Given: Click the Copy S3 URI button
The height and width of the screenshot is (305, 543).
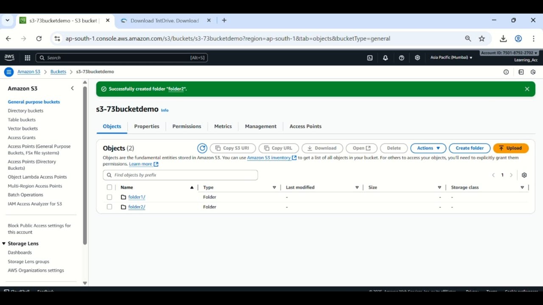Looking at the screenshot, I should pos(232,148).
